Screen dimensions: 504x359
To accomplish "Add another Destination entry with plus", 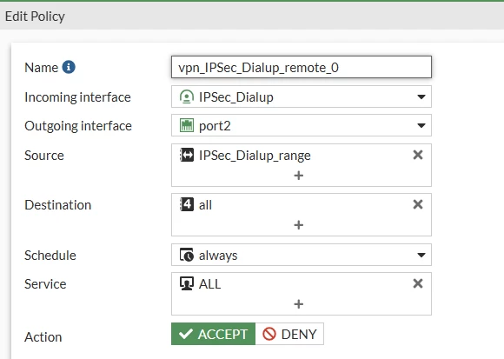I will click(x=299, y=225).
